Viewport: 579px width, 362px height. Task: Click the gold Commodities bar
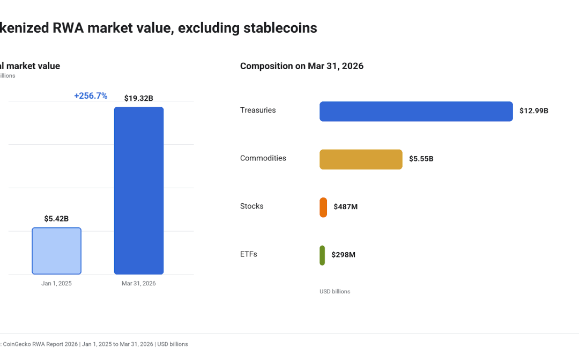(361, 159)
